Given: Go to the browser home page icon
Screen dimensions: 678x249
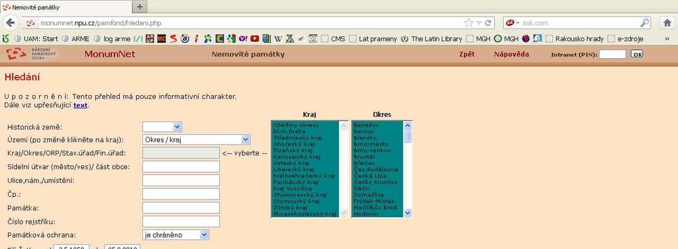Looking at the screenshot, I should (x=667, y=22).
